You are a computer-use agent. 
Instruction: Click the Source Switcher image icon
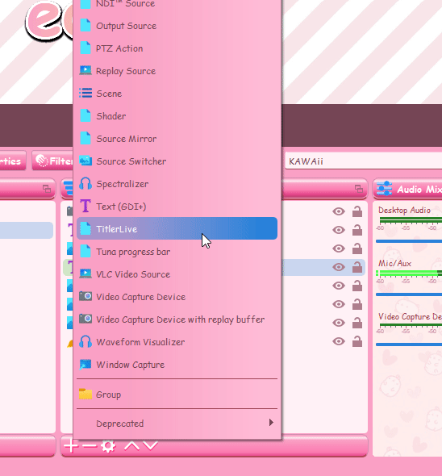pyautogui.click(x=85, y=161)
